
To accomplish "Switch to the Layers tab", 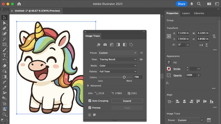I will (186, 13).
